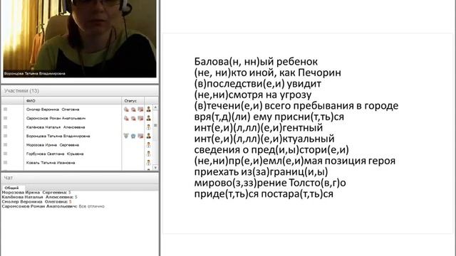Select participant row Горбунова Светлана Юрьевна
Viewport: 456px width, 256px height.
point(77,154)
